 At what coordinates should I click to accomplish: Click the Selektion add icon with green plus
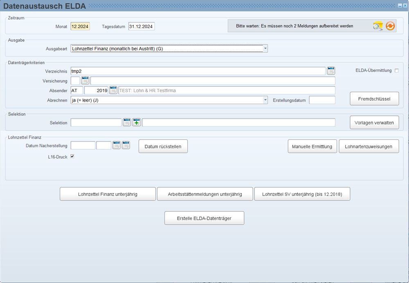click(137, 122)
